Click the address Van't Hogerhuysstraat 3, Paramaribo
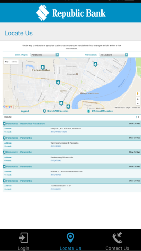 pos(64,143)
